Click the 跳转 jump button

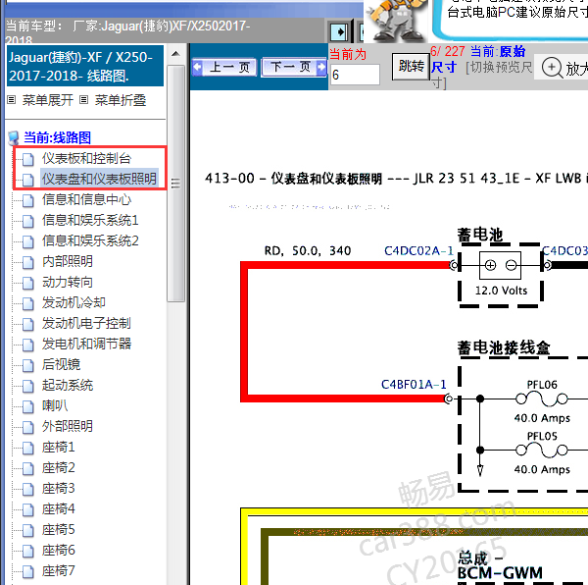411,67
